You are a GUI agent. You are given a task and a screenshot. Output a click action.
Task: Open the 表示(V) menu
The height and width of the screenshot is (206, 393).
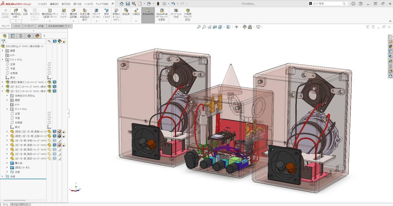click(66, 4)
